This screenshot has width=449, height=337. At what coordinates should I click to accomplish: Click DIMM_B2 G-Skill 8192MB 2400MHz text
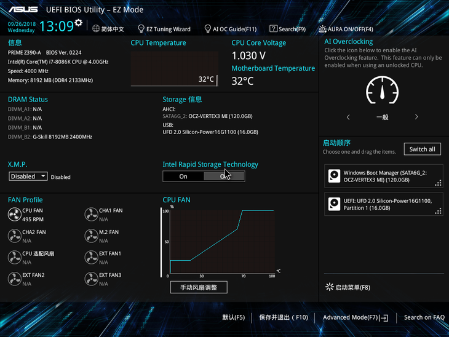coord(50,137)
